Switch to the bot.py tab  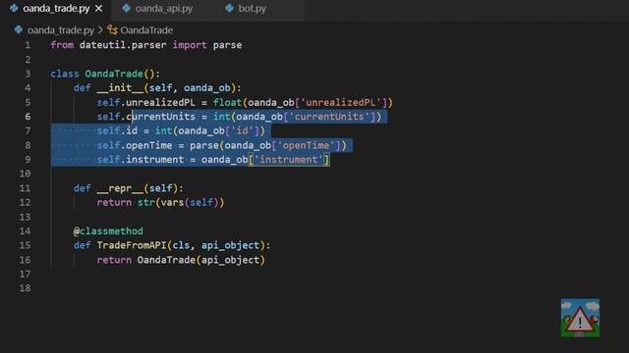252,9
